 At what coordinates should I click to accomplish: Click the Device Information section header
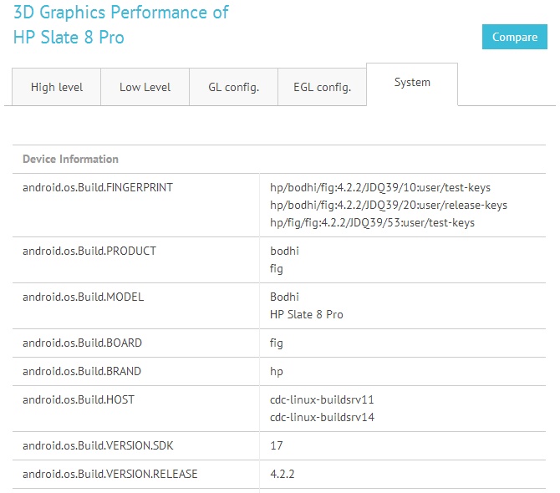point(70,160)
